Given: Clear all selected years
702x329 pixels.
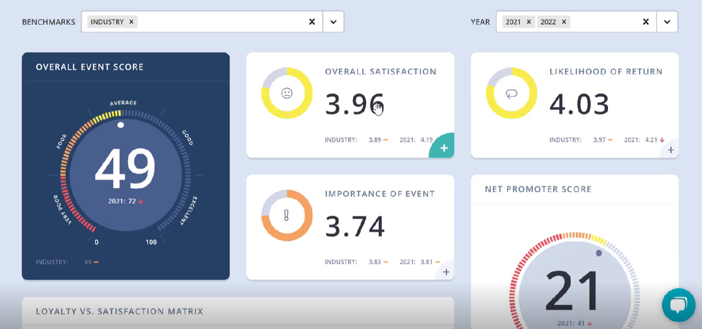Looking at the screenshot, I should pyautogui.click(x=645, y=22).
